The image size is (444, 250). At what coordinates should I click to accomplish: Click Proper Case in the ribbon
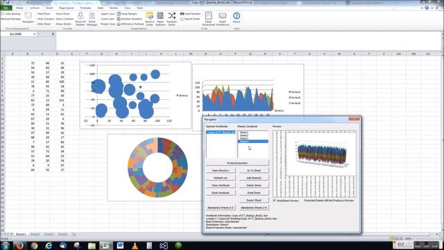pyautogui.click(x=108, y=24)
